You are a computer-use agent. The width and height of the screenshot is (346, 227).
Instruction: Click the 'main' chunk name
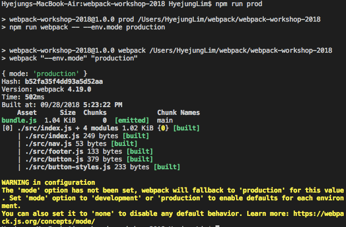pos(165,120)
